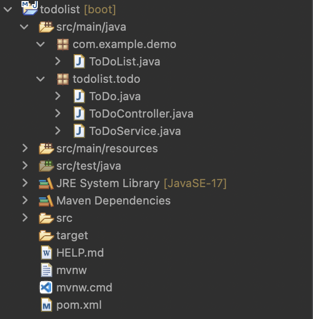Select the target folder label
Screen dimensions: 313x319
tap(72, 236)
